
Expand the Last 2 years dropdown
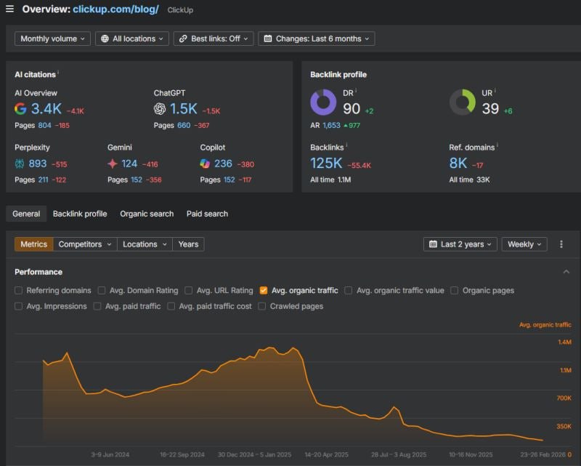coord(460,244)
